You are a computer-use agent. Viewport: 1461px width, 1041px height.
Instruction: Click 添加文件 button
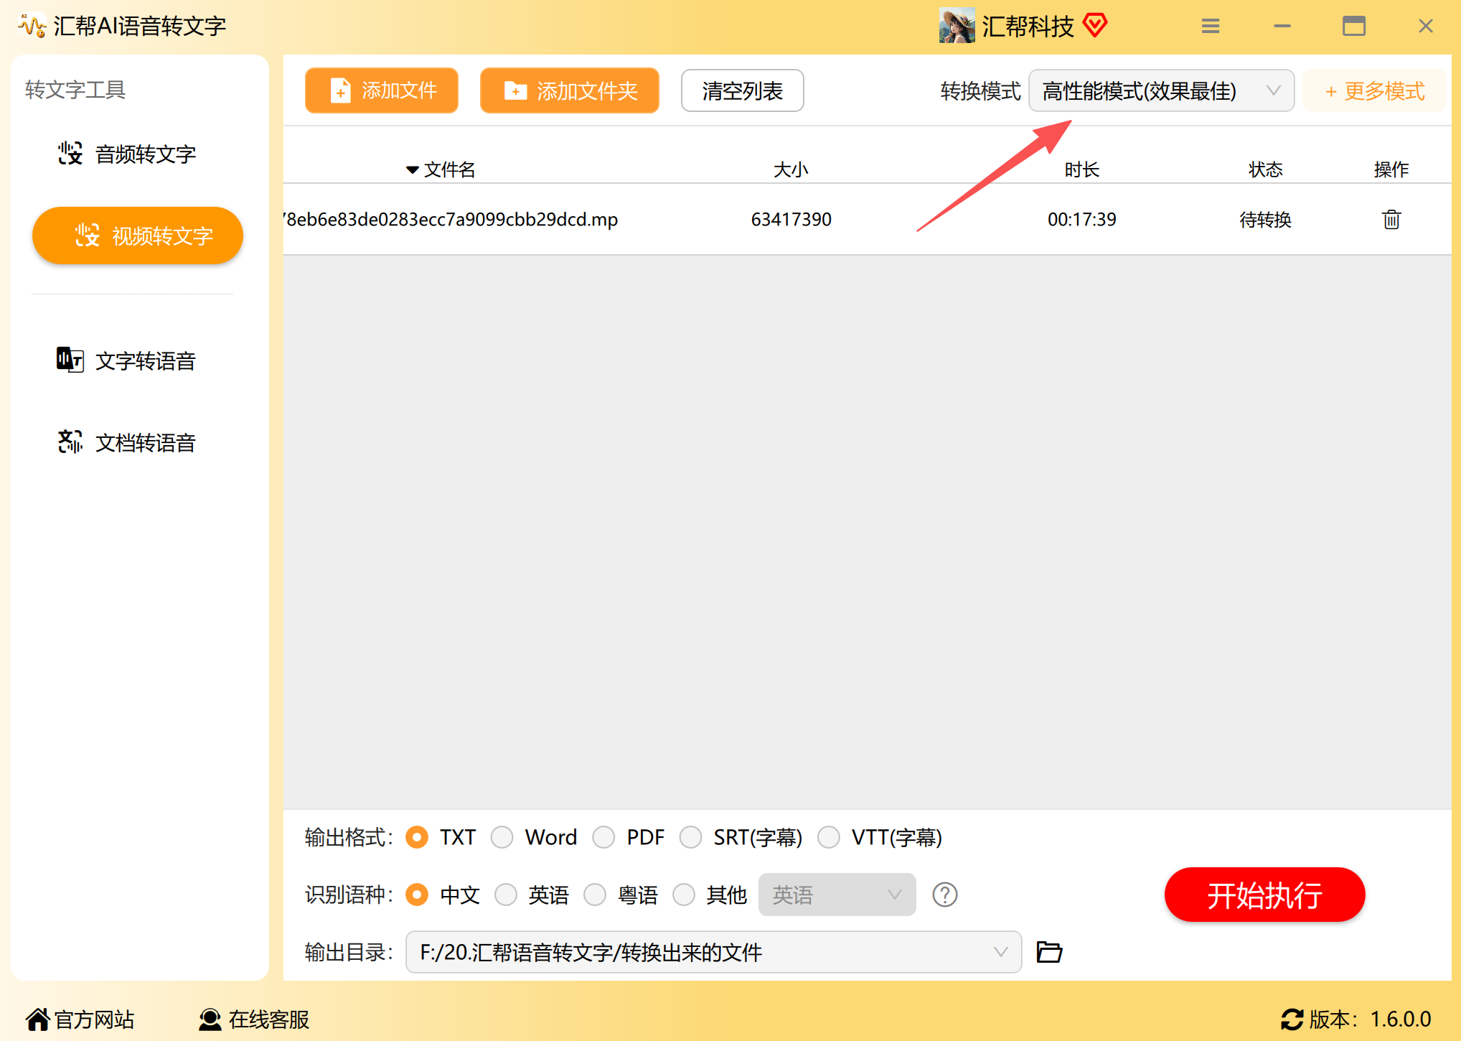(382, 90)
